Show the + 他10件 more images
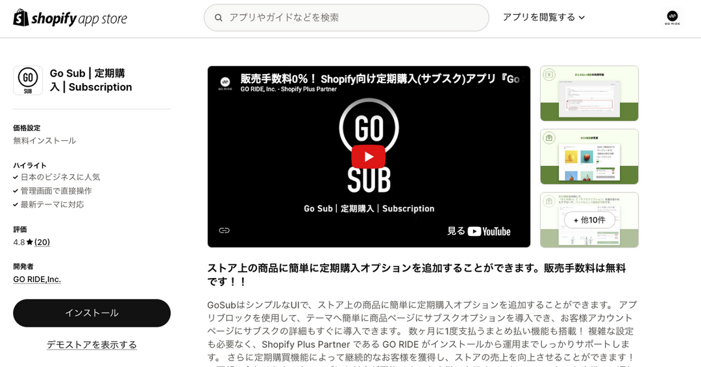 click(589, 220)
